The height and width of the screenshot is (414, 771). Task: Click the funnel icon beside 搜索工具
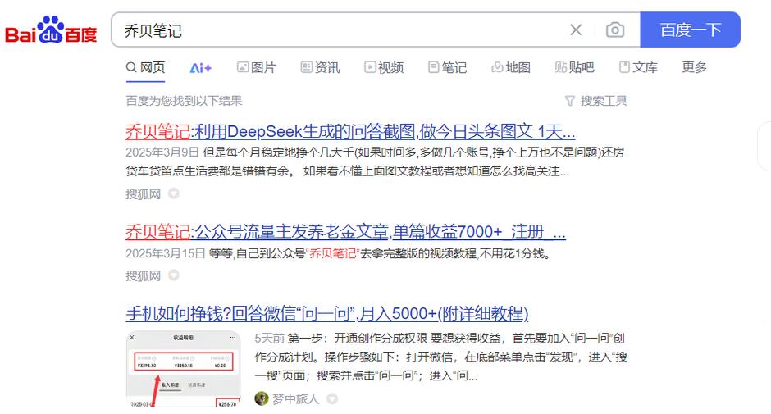pos(570,101)
